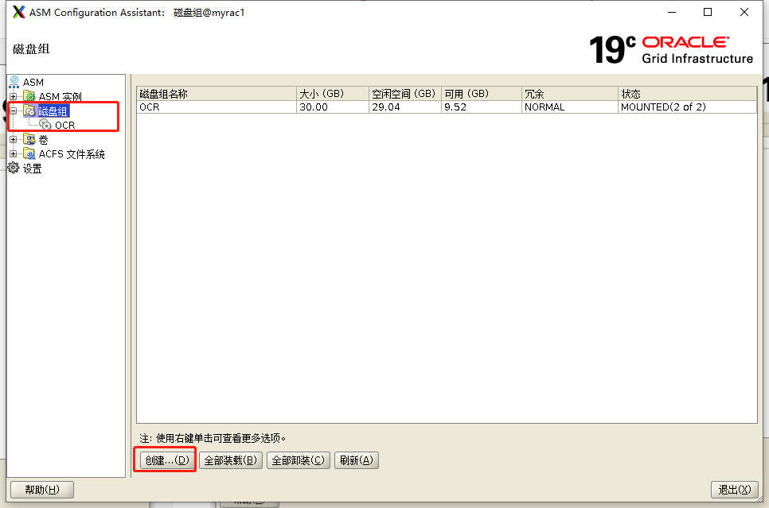The image size is (769, 508).
Task: Click the 30.00 size cell
Action: tap(333, 107)
